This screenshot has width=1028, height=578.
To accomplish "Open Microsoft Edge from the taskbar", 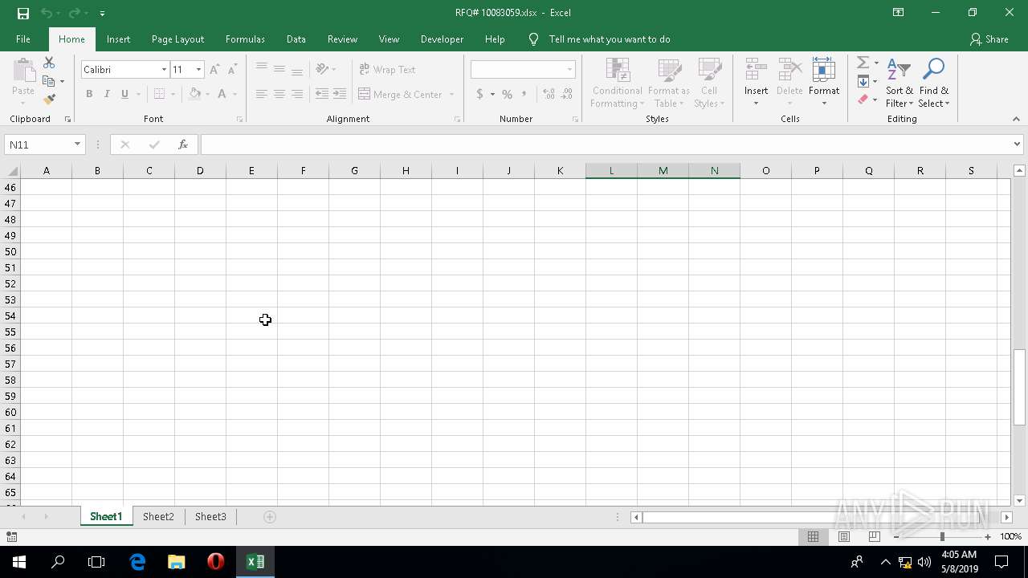I will (137, 562).
